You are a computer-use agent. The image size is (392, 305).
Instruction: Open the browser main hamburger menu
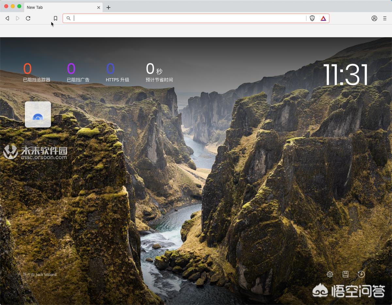click(x=385, y=18)
